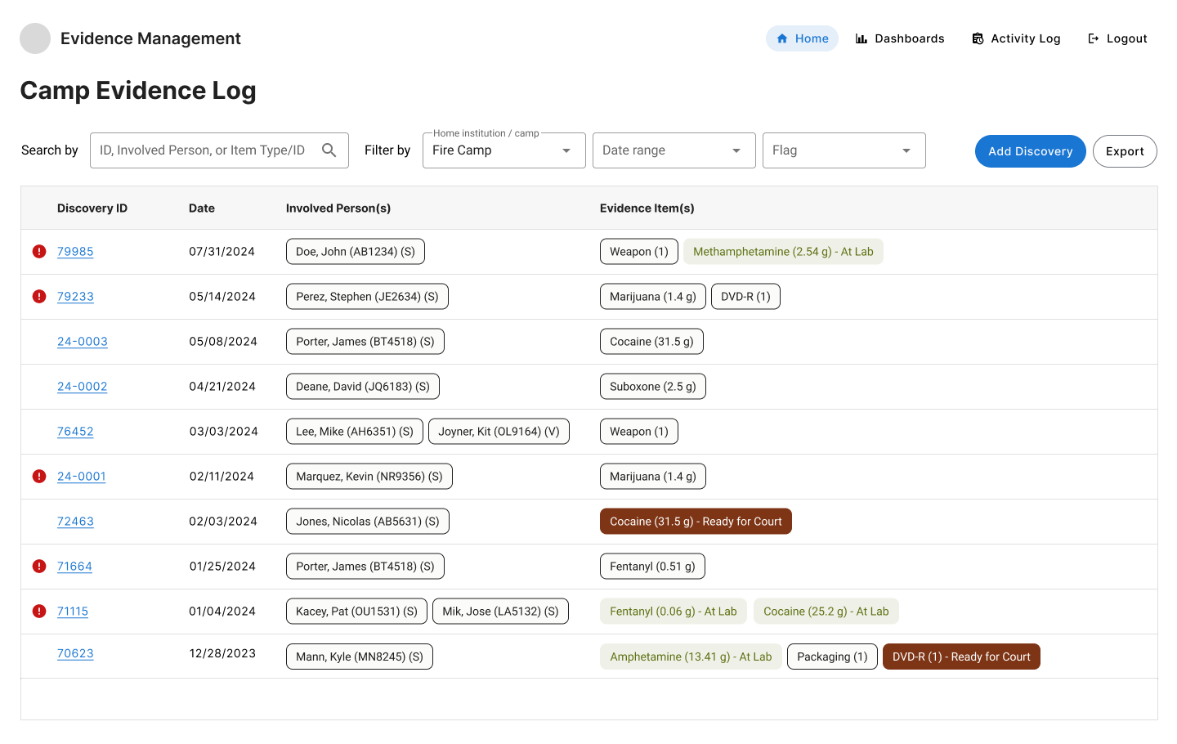Click the Fentanyl (0.51 g) evidence chip
Image resolution: width=1177 pixels, height=744 pixels.
[x=652, y=567]
